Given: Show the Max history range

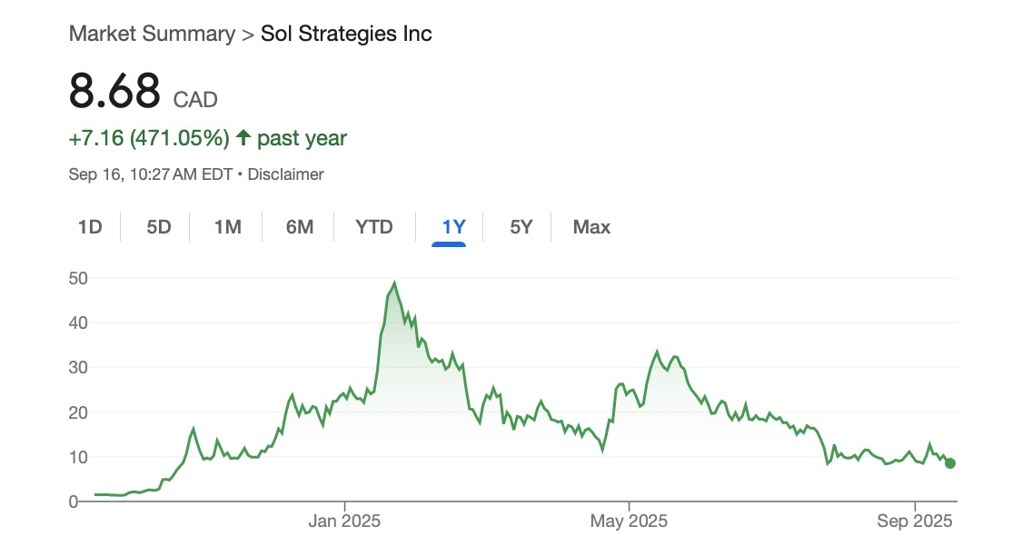Looking at the screenshot, I should click(591, 227).
